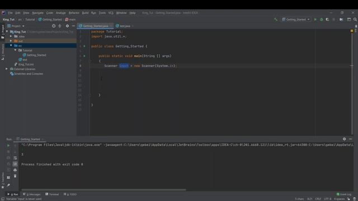
Task: Pin the Run tab
Action: coord(8,185)
